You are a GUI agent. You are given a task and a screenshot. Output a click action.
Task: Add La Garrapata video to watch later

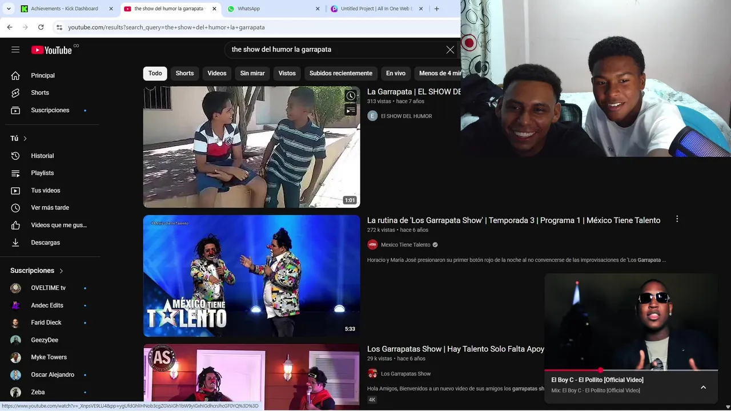(351, 96)
